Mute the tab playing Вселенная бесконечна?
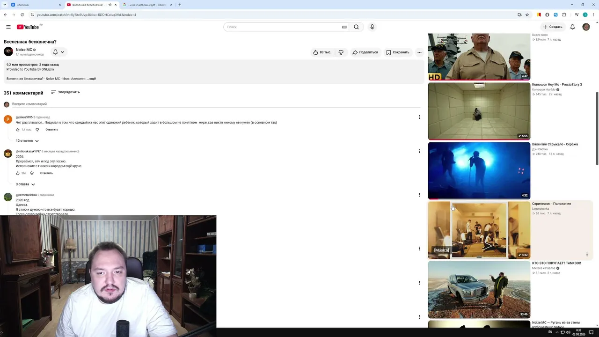This screenshot has width=599, height=337. pos(110,5)
